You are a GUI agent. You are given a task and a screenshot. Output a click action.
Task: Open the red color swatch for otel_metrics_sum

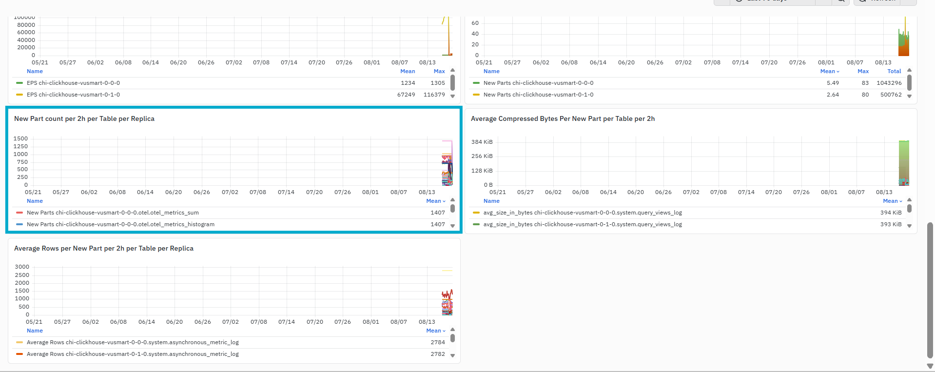click(19, 213)
